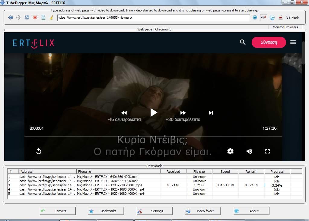This screenshot has width=309, height=221.
Task: Open the hamburger menu on ERTFLIX
Action: click(293, 42)
